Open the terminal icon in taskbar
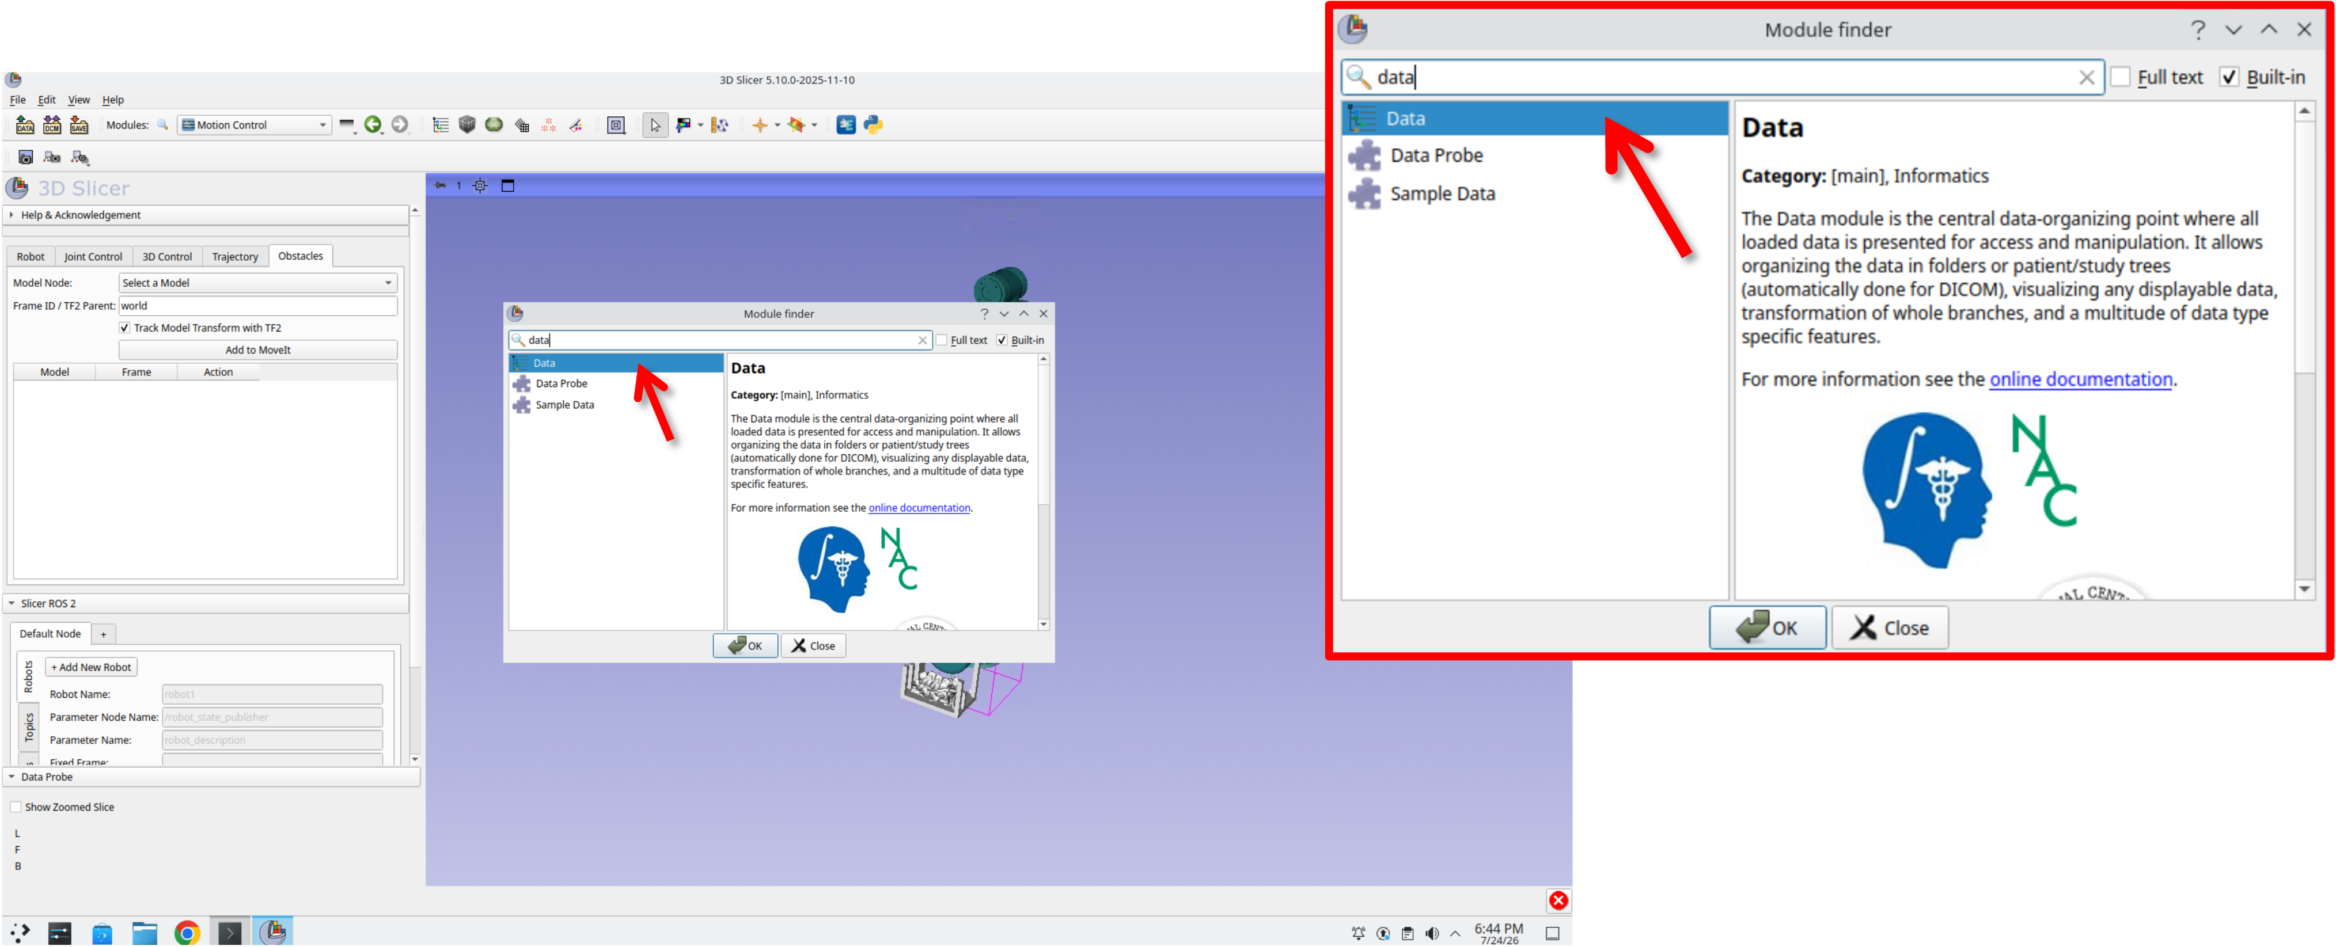The height and width of the screenshot is (947, 2336). pyautogui.click(x=229, y=933)
